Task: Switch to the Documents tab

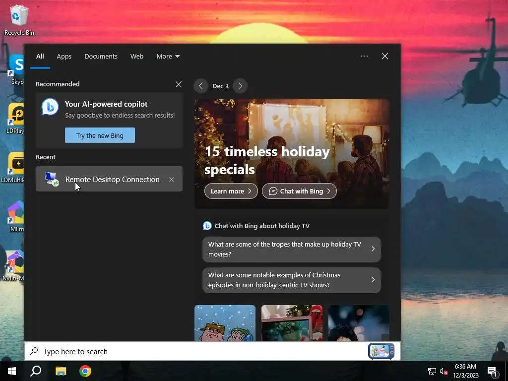Action: click(x=101, y=57)
